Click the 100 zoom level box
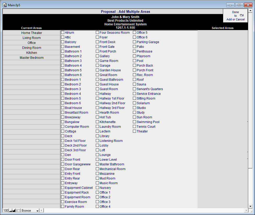255x215 pixels. pos(6,211)
